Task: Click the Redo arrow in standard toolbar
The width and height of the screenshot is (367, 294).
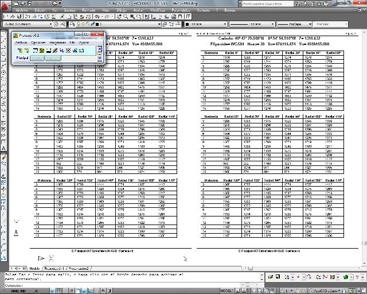Action: click(x=107, y=17)
